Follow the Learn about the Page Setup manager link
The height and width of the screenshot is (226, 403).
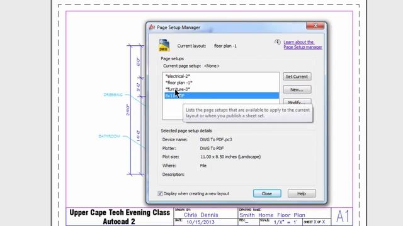click(x=303, y=45)
